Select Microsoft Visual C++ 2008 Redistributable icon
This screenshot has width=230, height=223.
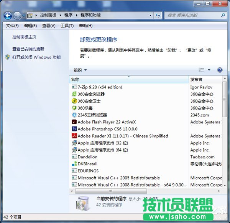point(74,185)
